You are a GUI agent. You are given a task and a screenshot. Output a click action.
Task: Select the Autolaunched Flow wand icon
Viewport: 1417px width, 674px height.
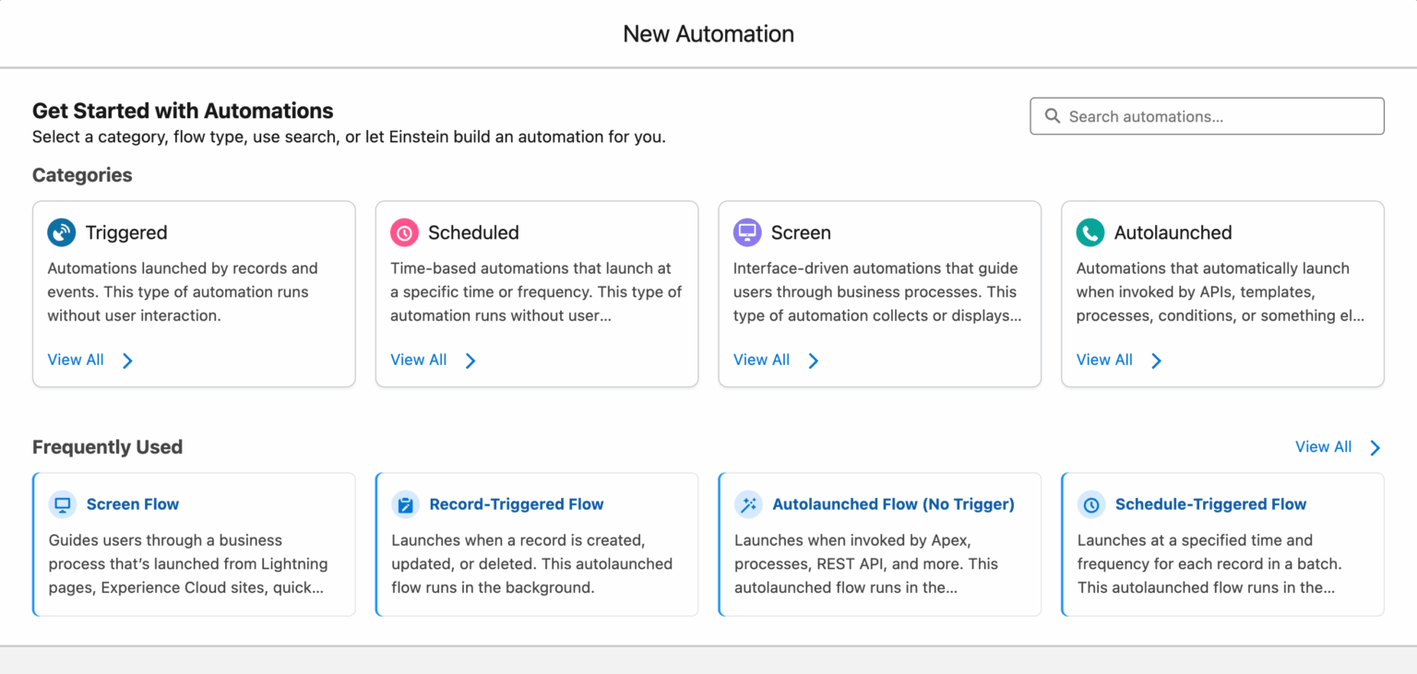click(748, 504)
